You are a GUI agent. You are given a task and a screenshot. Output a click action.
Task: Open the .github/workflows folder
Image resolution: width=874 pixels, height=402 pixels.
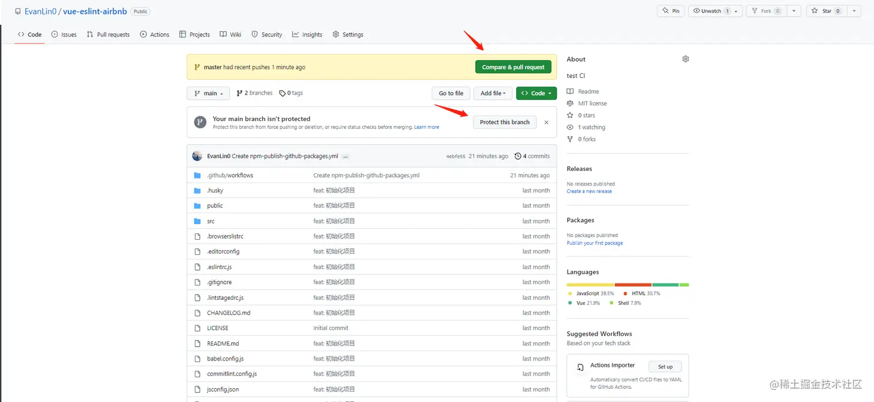tap(230, 175)
